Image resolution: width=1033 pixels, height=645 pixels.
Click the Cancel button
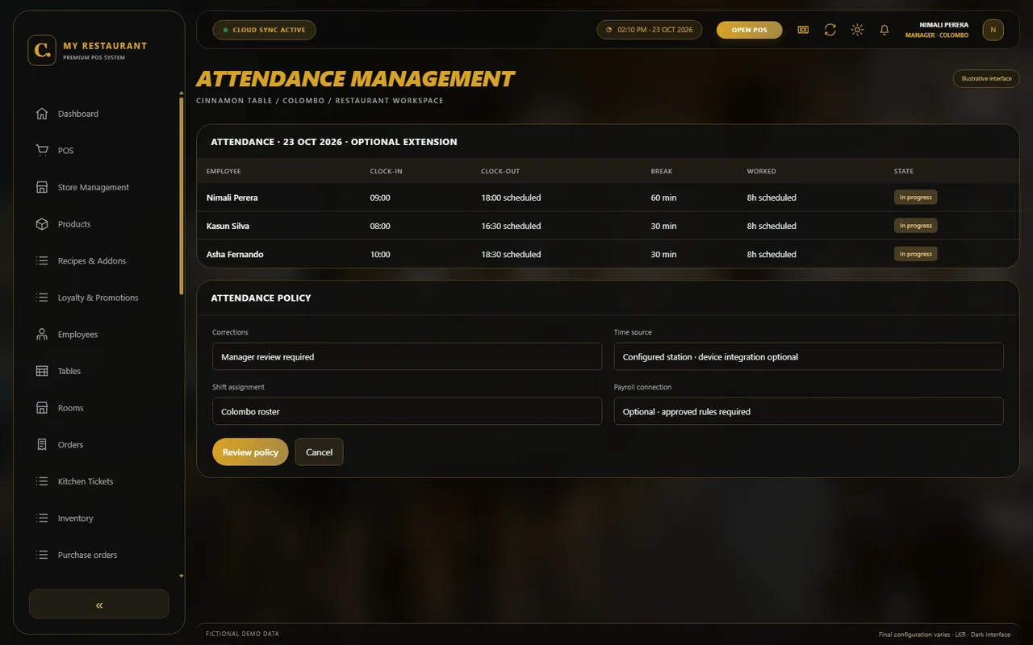[319, 452]
